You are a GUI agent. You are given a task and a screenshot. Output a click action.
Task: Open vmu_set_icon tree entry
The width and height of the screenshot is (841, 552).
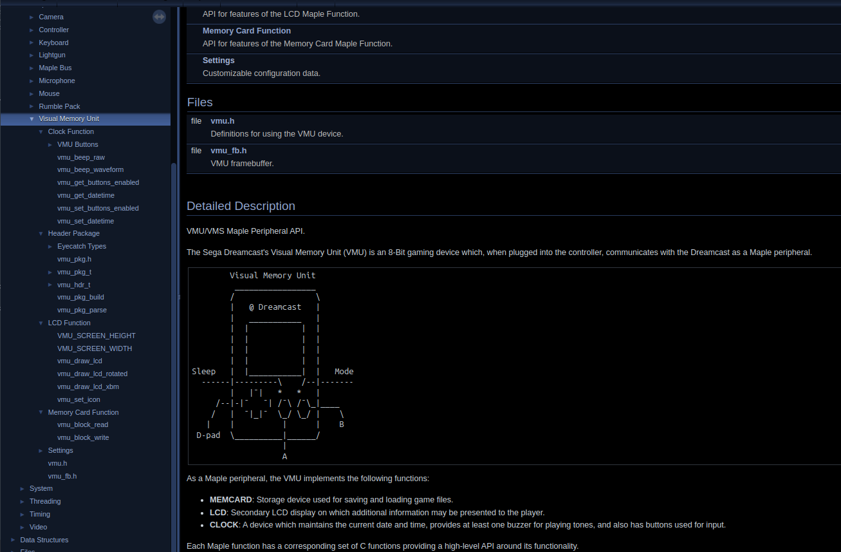79,399
